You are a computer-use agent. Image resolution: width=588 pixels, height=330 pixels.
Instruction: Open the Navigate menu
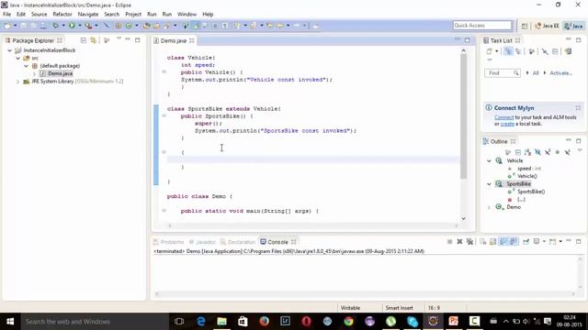click(x=88, y=15)
